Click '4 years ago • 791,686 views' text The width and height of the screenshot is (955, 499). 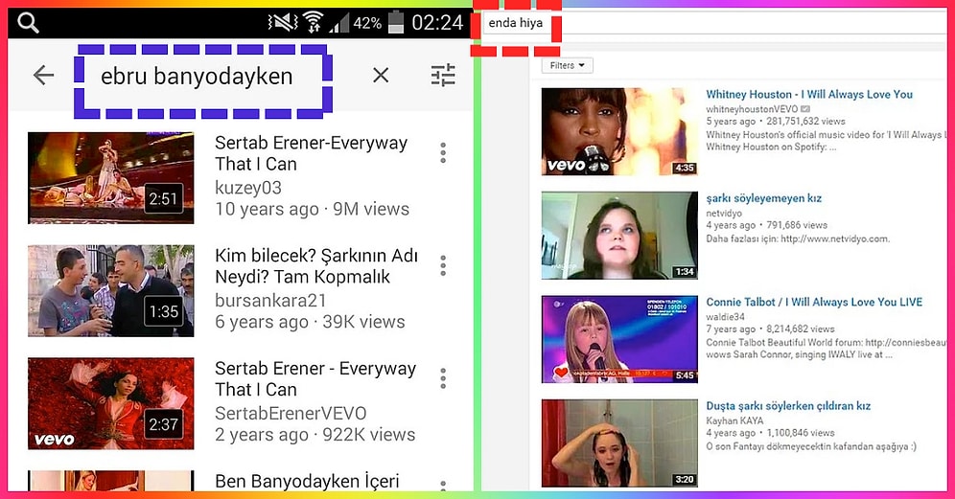(766, 225)
